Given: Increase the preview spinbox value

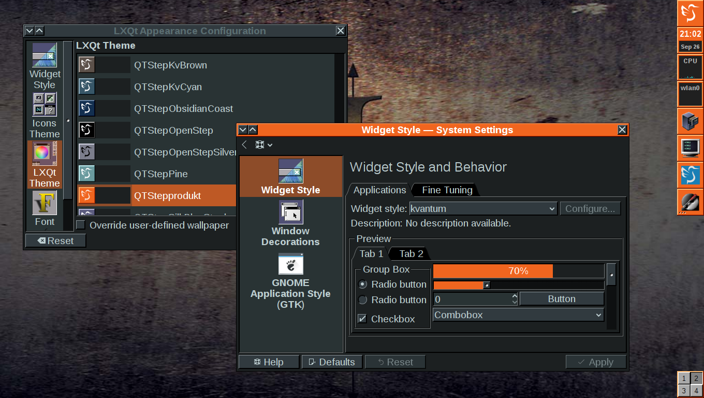Looking at the screenshot, I should point(515,296).
